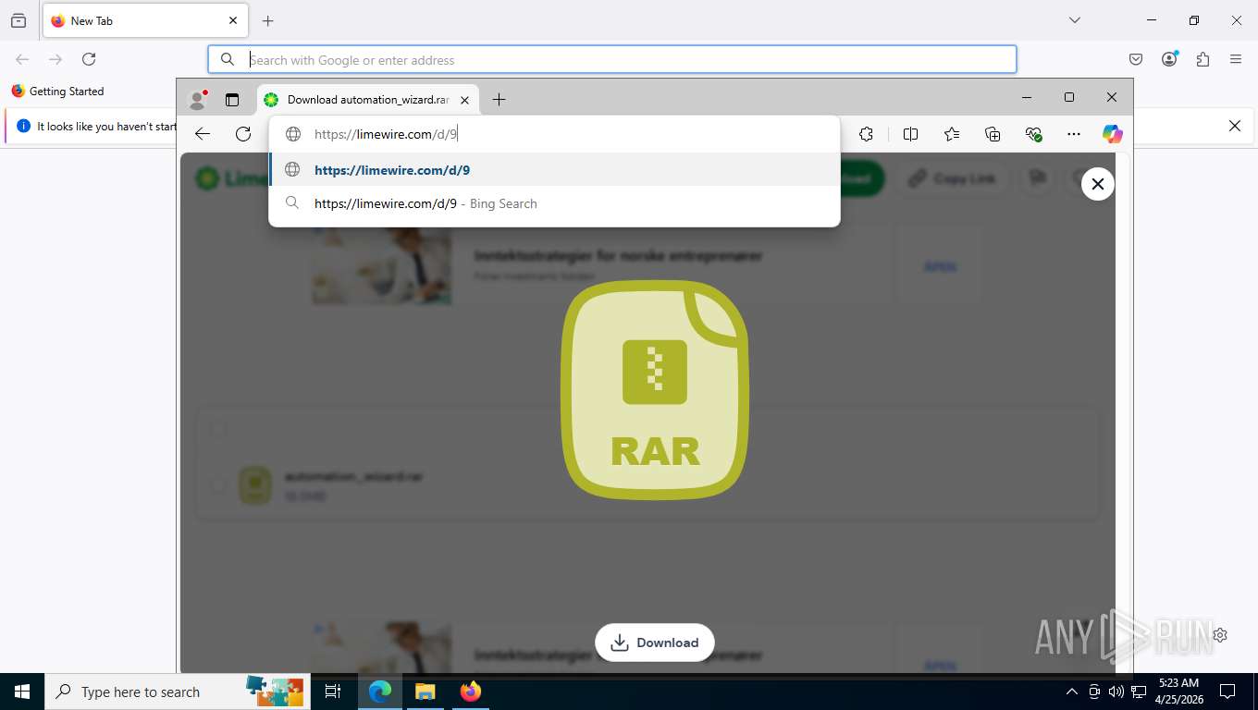The height and width of the screenshot is (710, 1258).
Task: Open Edge tab actions menu icon
Action: point(232,99)
